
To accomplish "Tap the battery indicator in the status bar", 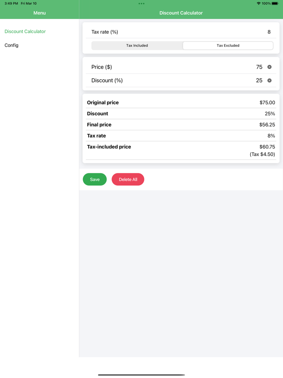I will pyautogui.click(x=275, y=3).
